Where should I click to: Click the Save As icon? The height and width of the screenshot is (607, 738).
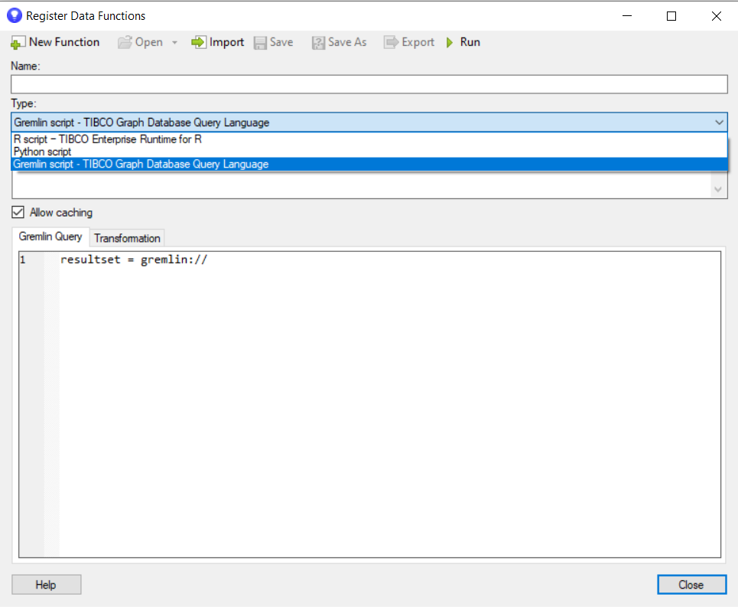click(x=318, y=43)
